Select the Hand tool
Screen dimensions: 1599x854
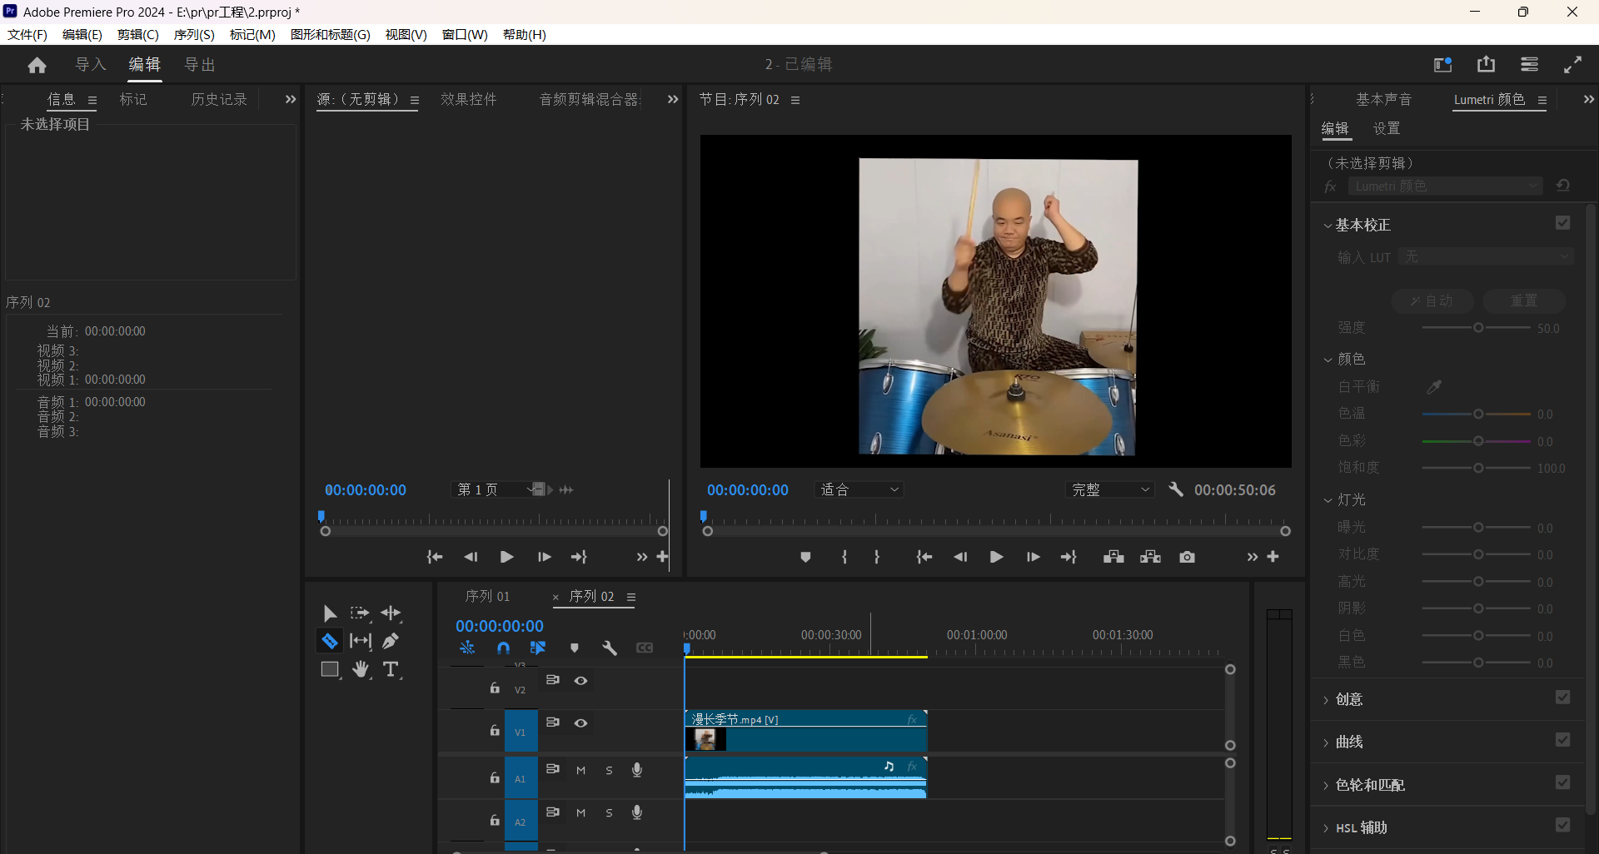point(361,669)
